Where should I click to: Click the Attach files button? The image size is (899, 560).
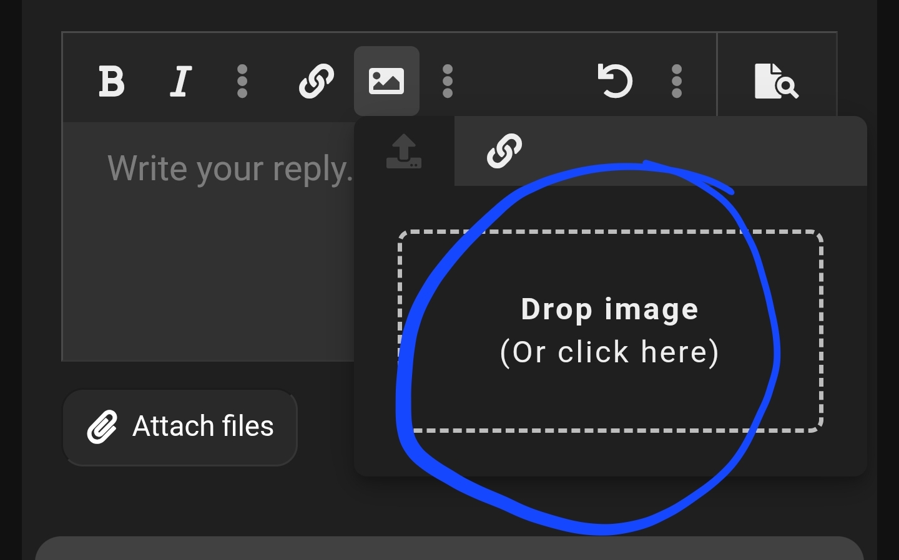click(x=180, y=427)
